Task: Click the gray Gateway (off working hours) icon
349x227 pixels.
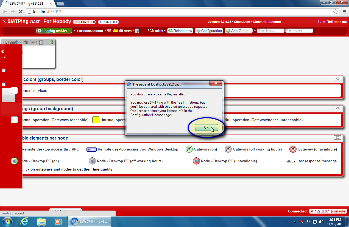Action: [228, 149]
